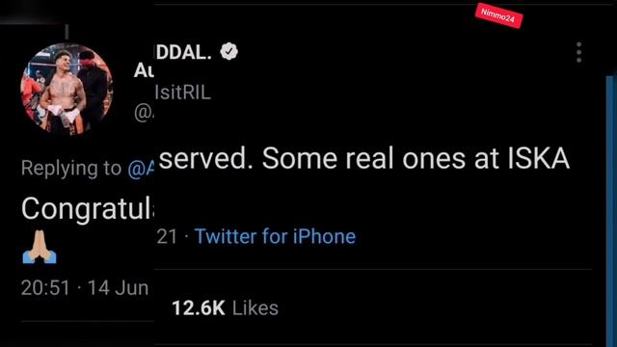Screen dimensions: 617x347
Task: View the 12.6K Likes list
Action: 225,307
